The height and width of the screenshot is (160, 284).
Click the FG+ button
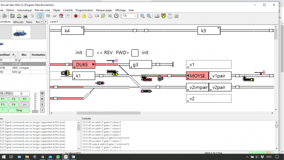(x=9, y=94)
